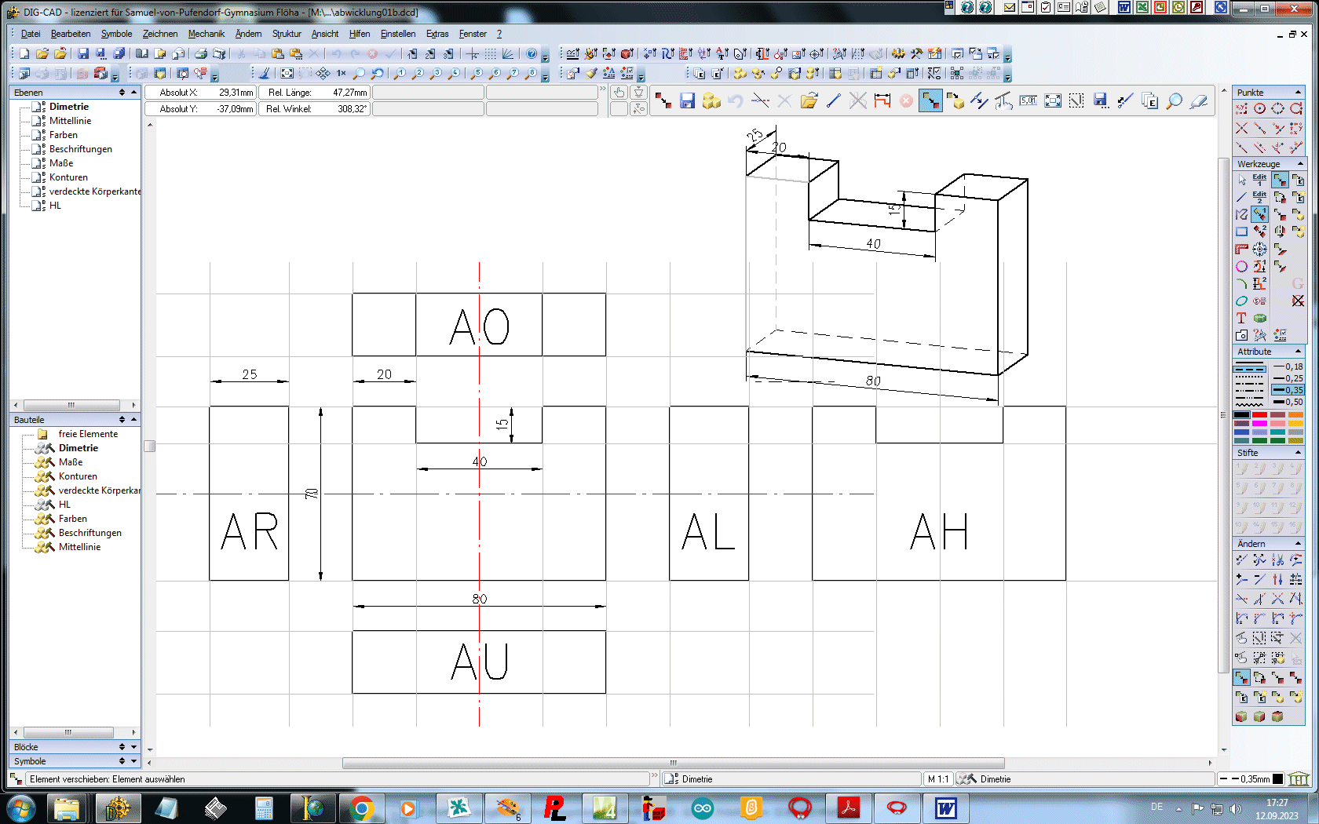The image size is (1319, 824).
Task: Open the Zeichnen menu
Action: tap(160, 34)
